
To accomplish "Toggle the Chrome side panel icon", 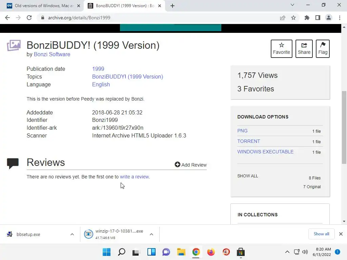I will [318, 18].
